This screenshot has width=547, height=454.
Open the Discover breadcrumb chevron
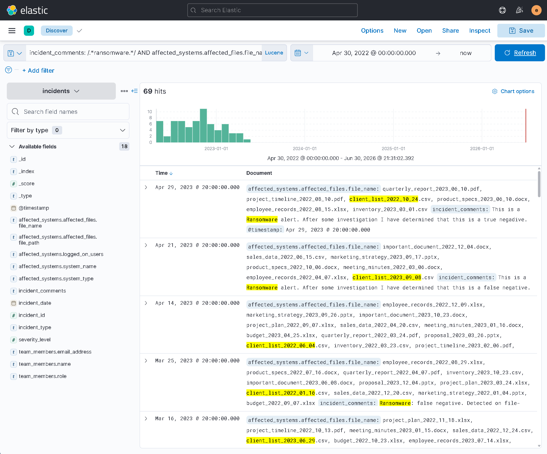point(79,31)
